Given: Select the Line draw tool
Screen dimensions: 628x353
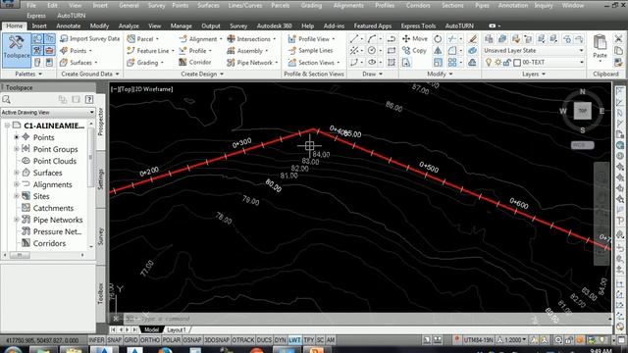Looking at the screenshot, I should click(354, 39).
